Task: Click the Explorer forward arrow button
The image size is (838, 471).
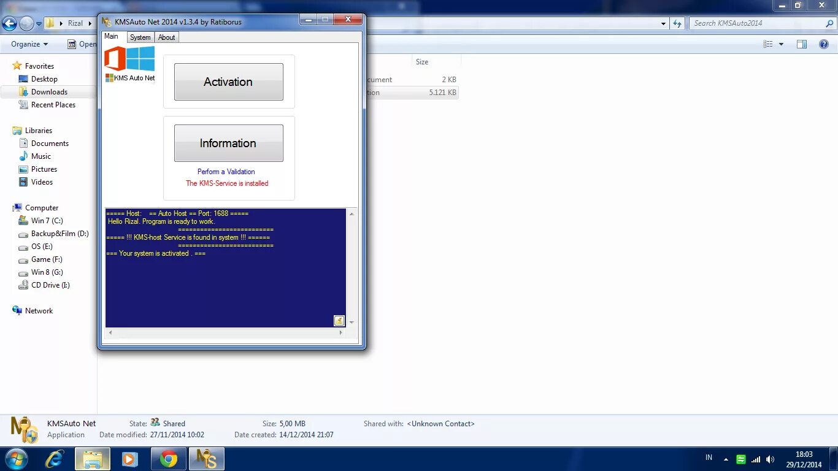Action: tap(26, 23)
